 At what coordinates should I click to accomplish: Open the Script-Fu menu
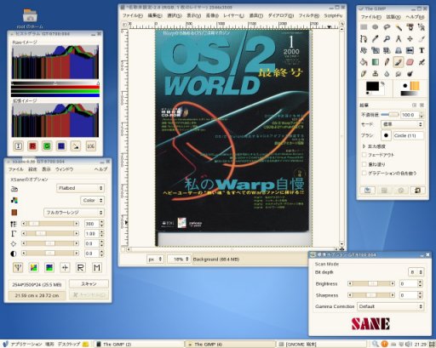tap(333, 15)
